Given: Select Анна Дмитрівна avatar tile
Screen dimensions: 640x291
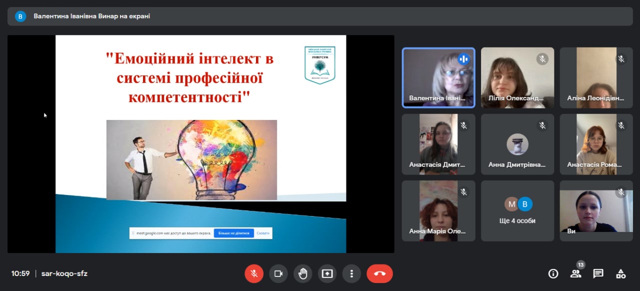Looking at the screenshot, I should click(x=517, y=144).
